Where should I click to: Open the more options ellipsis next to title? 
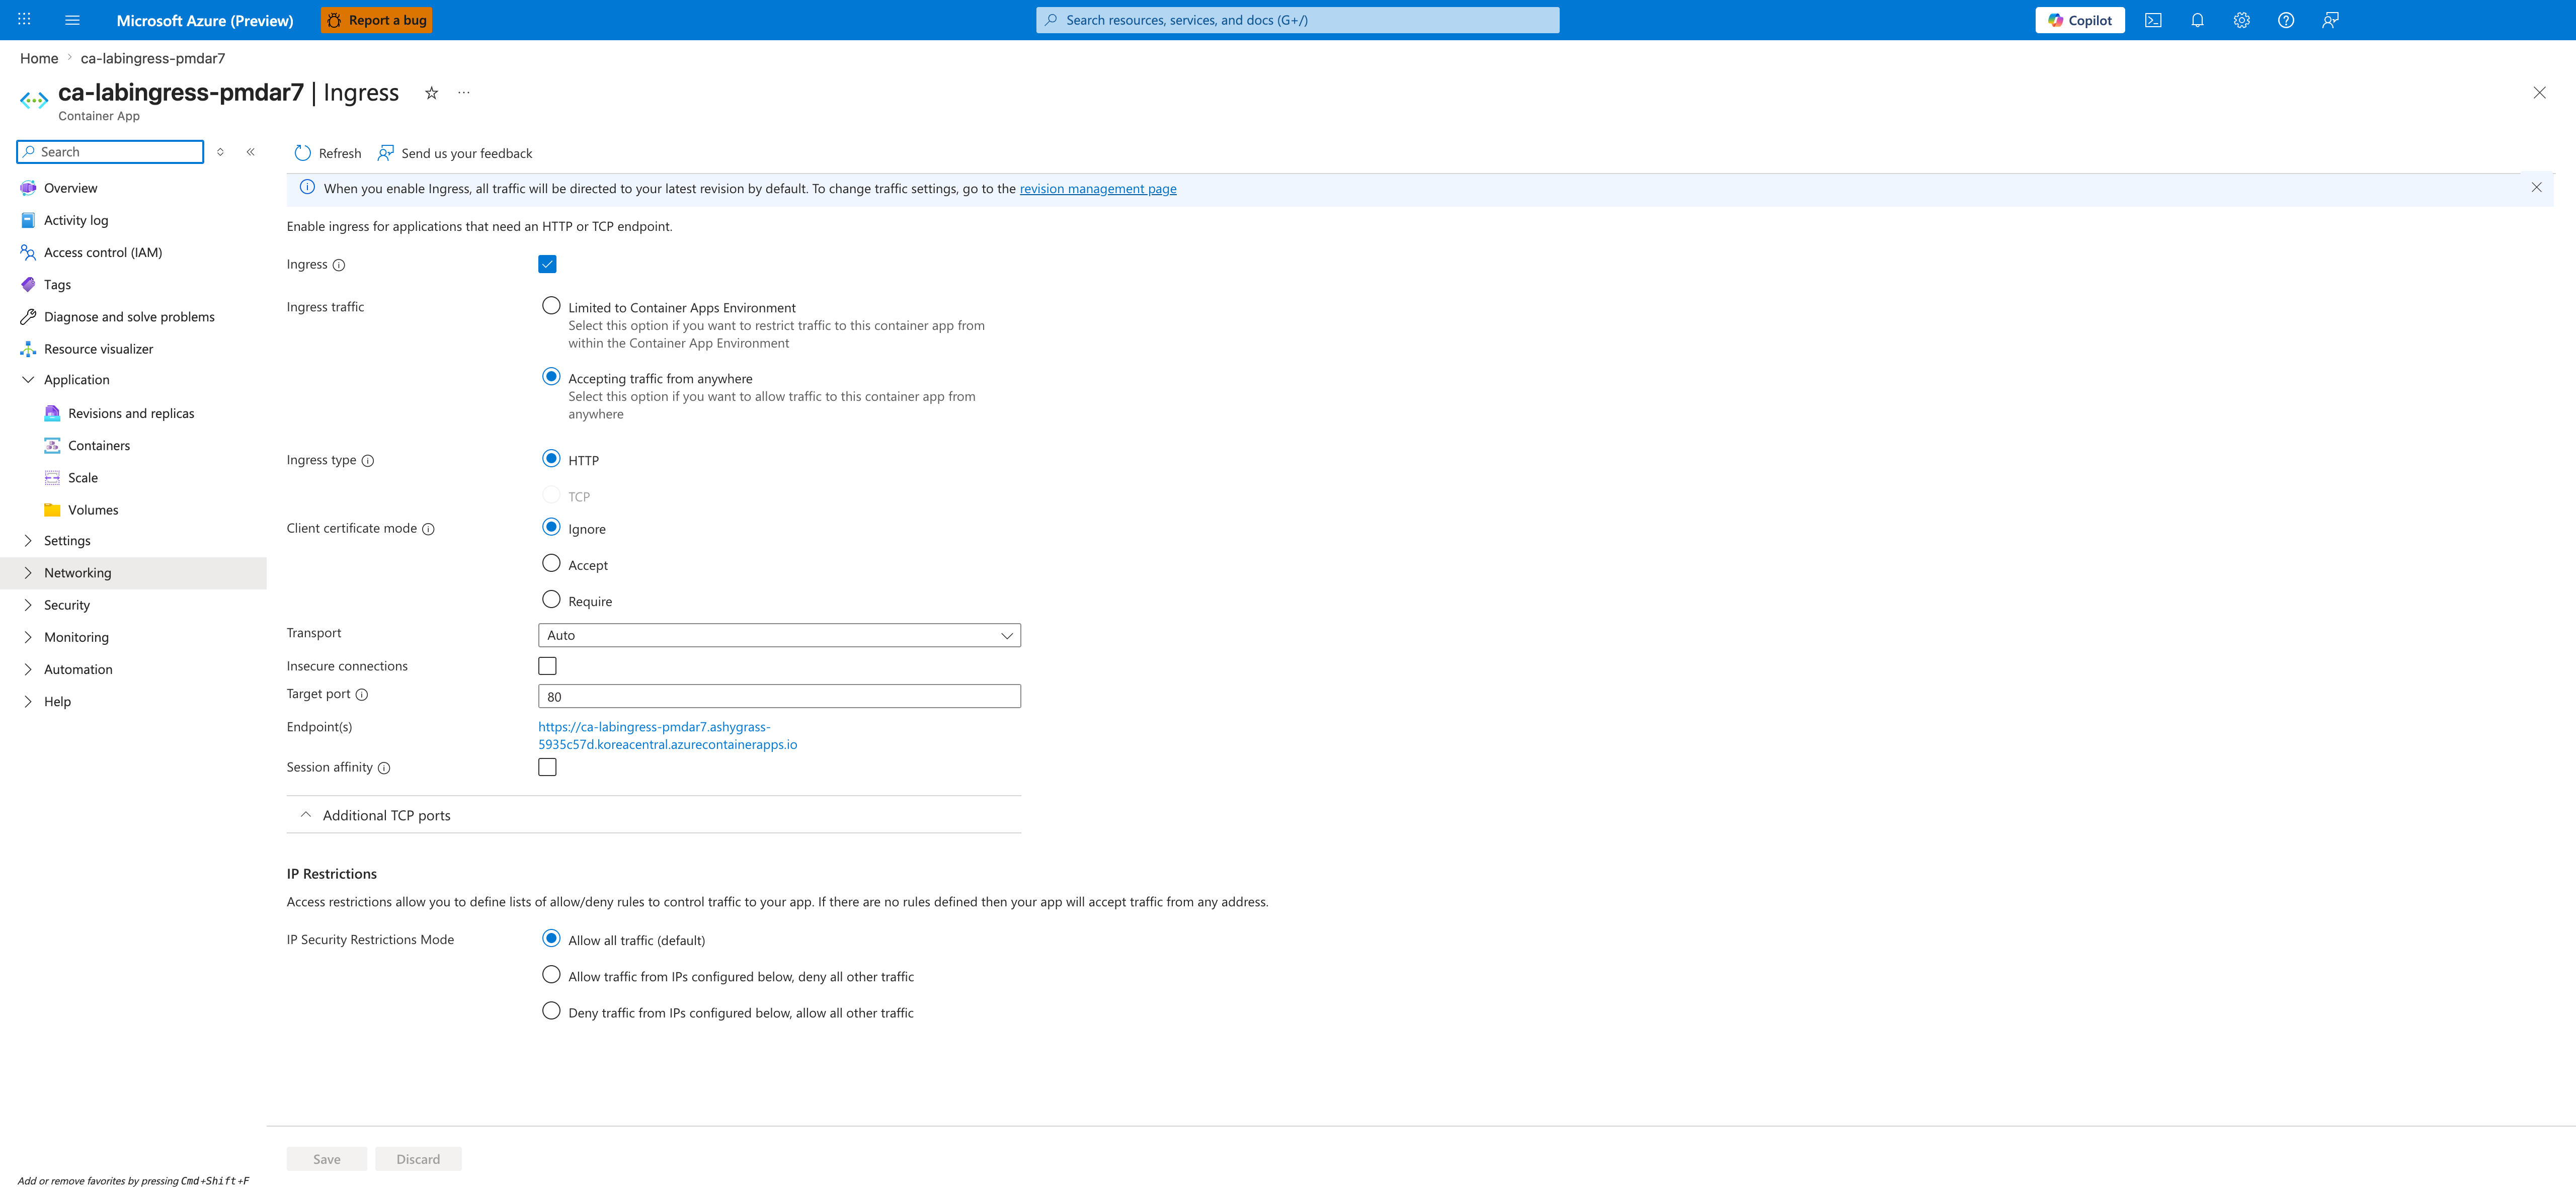(464, 93)
